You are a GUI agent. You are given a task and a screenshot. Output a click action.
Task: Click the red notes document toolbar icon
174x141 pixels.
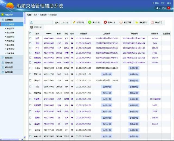(152, 22)
